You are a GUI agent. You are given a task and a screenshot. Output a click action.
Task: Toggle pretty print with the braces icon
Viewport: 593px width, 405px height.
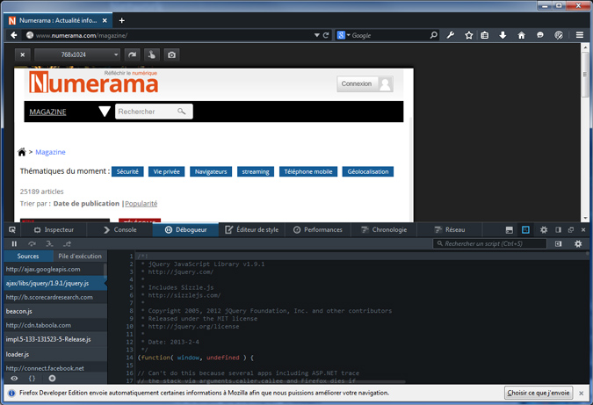coord(33,378)
